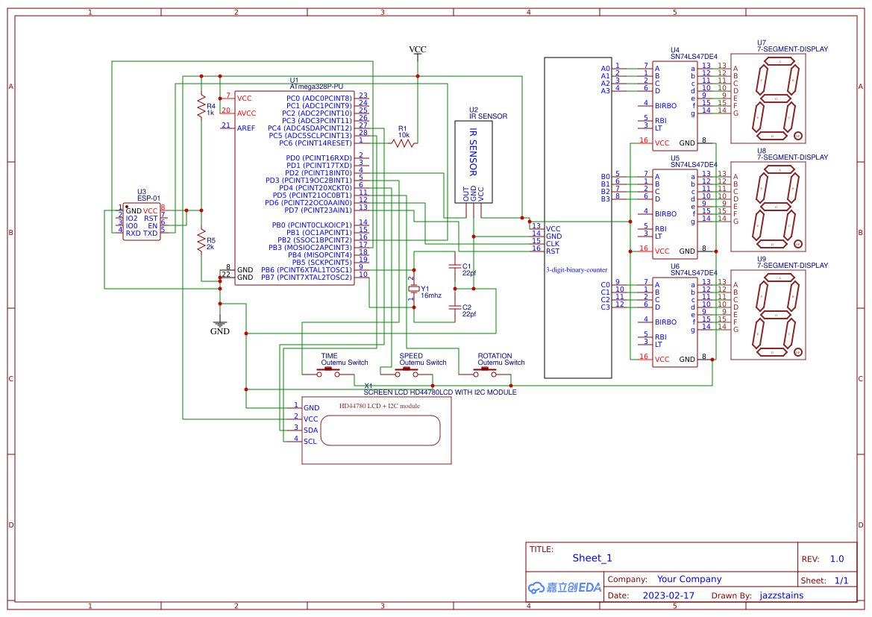
Task: Click the RXD pin label on ESP-01
Action: tap(134, 233)
